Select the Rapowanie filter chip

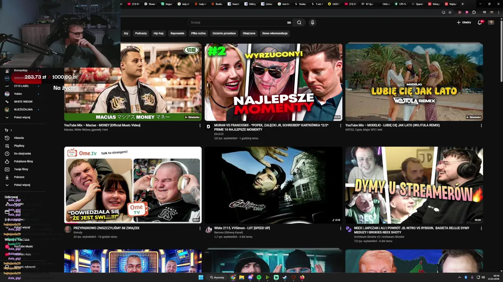click(x=177, y=33)
